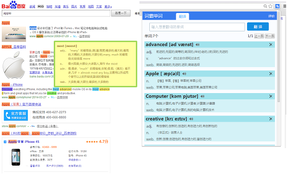Click the highlighted word advanced in snippet
Screen dimensions: 287x179
(65, 89)
